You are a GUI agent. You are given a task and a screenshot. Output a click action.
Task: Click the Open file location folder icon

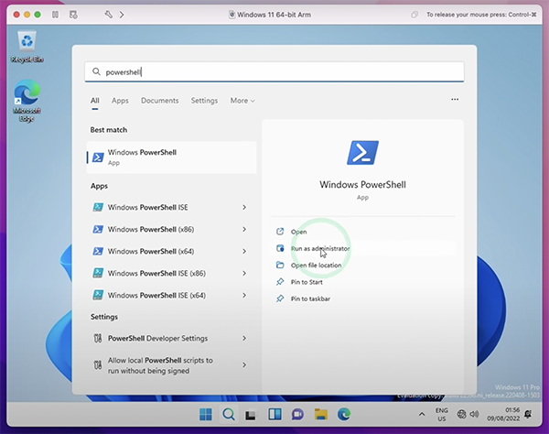[280, 266]
